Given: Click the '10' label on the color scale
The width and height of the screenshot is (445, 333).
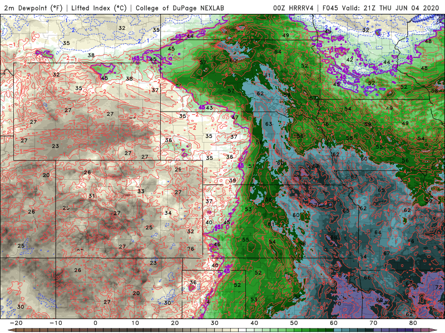Looking at the screenshot, I should tap(135, 323).
